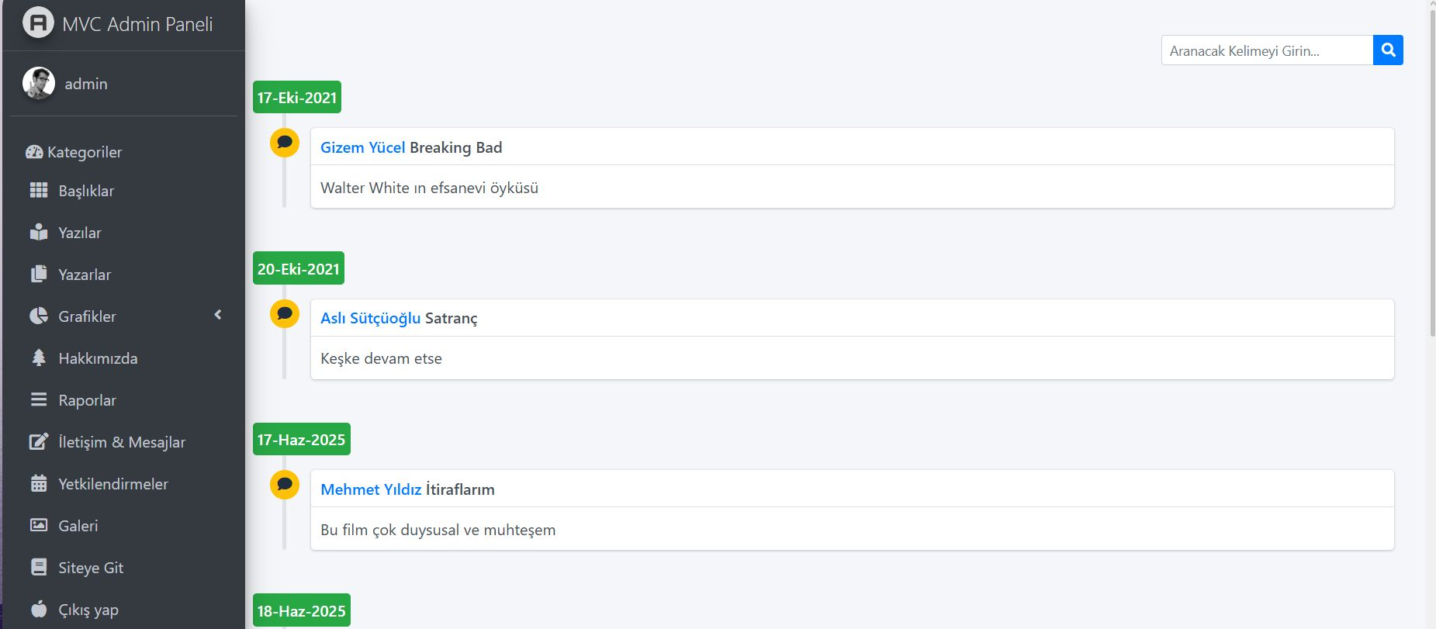Open Kategoriler dashboard icon in sidebar

click(34, 152)
